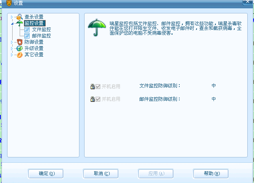Click the 瑞星监控 description paragraph

click(176, 28)
